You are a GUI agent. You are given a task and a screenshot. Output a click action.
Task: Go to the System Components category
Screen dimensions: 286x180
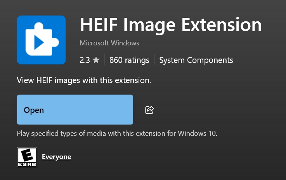coord(196,60)
